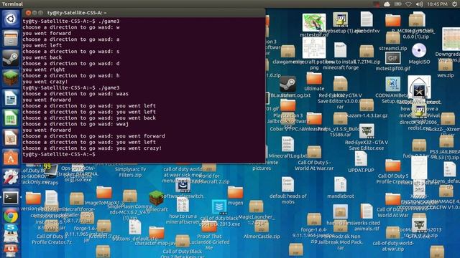Open Ubuntu Software Center in the launcher
This screenshot has height=258, width=460.
[x=11, y=158]
